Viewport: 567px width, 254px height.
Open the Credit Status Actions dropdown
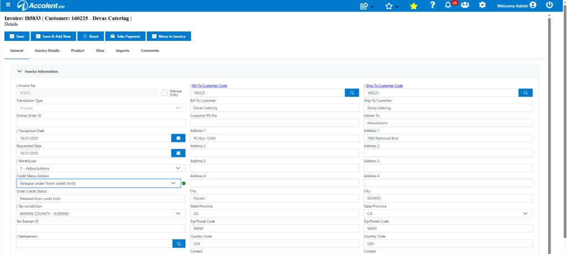(x=99, y=183)
